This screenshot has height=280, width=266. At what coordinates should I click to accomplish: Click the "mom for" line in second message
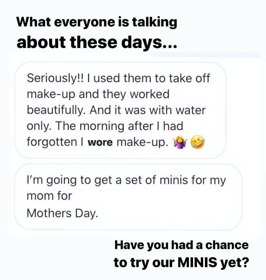coord(49,196)
